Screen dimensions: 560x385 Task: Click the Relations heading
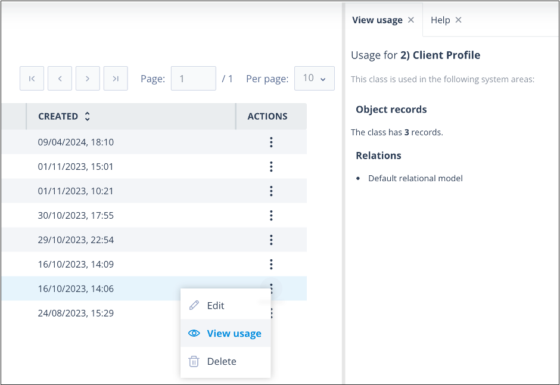pyautogui.click(x=378, y=156)
